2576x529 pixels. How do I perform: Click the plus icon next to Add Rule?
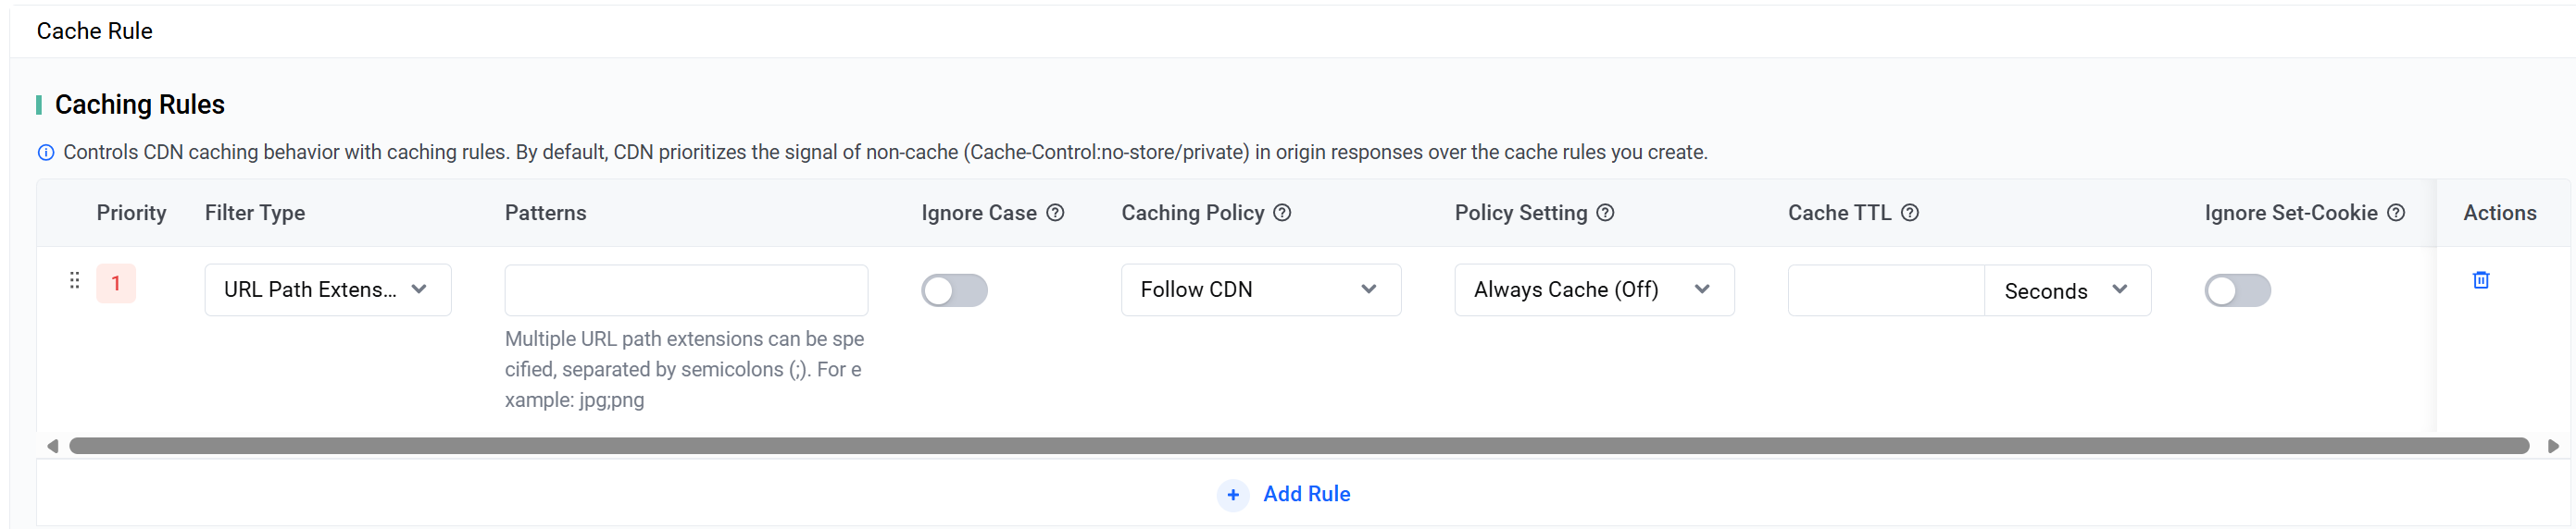point(1233,495)
